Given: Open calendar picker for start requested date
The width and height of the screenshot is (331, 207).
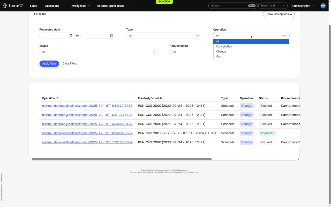Looking at the screenshot, I should [x=71, y=36].
